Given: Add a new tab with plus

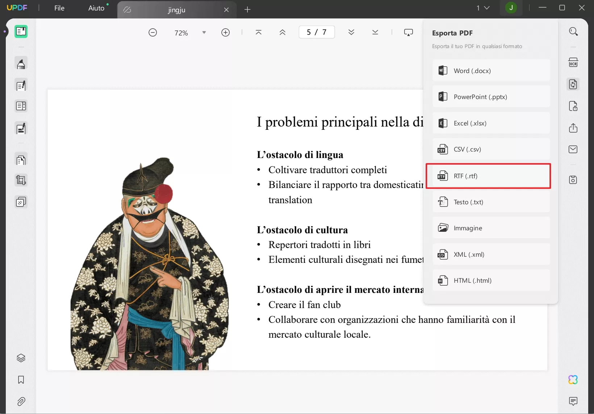Looking at the screenshot, I should pos(247,10).
